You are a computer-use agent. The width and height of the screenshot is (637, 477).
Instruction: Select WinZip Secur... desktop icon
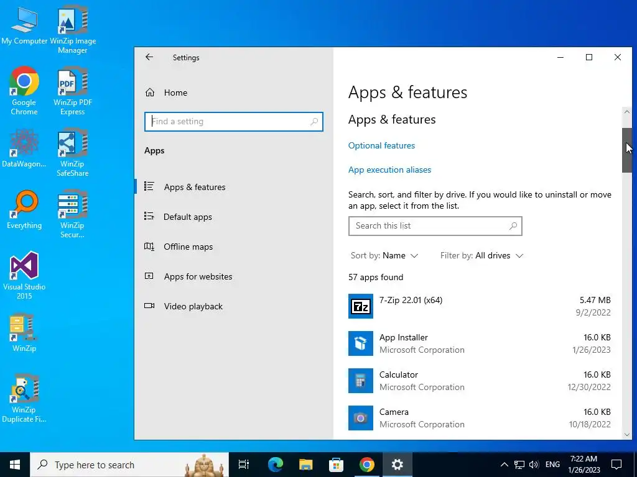73,214
